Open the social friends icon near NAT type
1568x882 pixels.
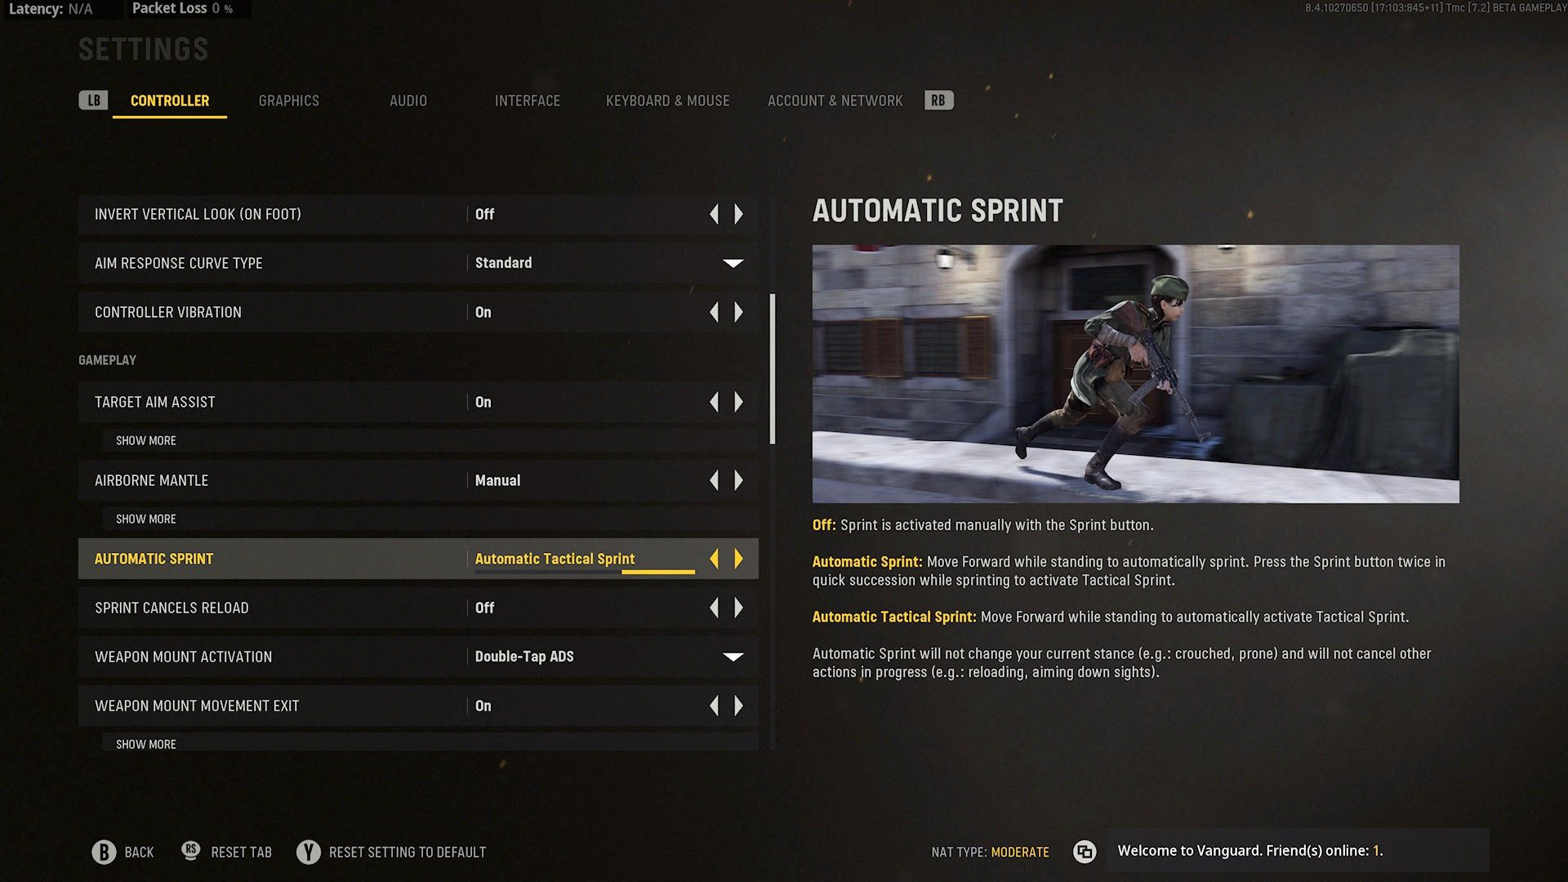(x=1085, y=852)
